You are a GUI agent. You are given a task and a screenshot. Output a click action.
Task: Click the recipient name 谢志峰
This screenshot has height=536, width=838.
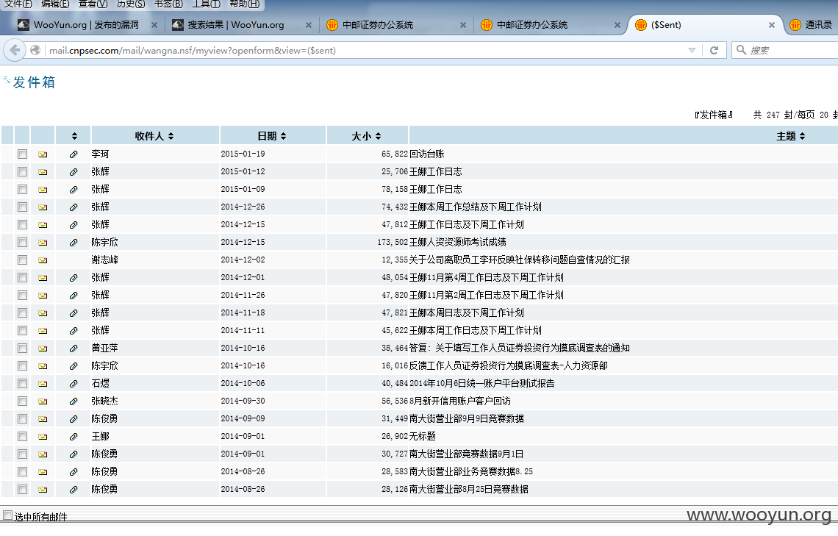[x=104, y=260]
